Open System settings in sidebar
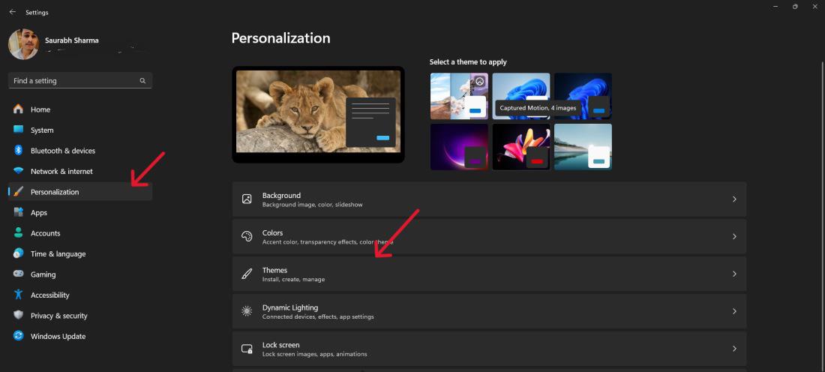 tap(80, 130)
